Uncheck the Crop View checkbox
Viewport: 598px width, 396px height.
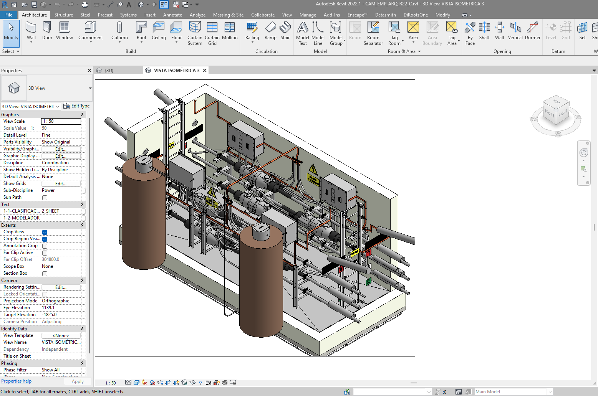click(x=45, y=232)
